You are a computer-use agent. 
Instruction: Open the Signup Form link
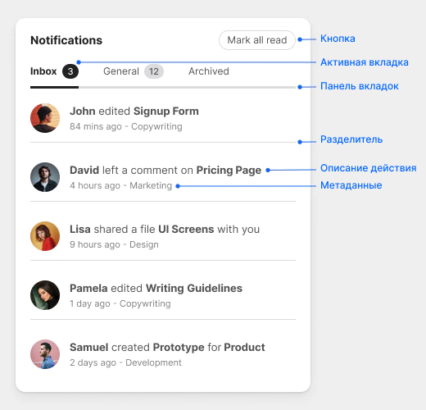point(166,112)
